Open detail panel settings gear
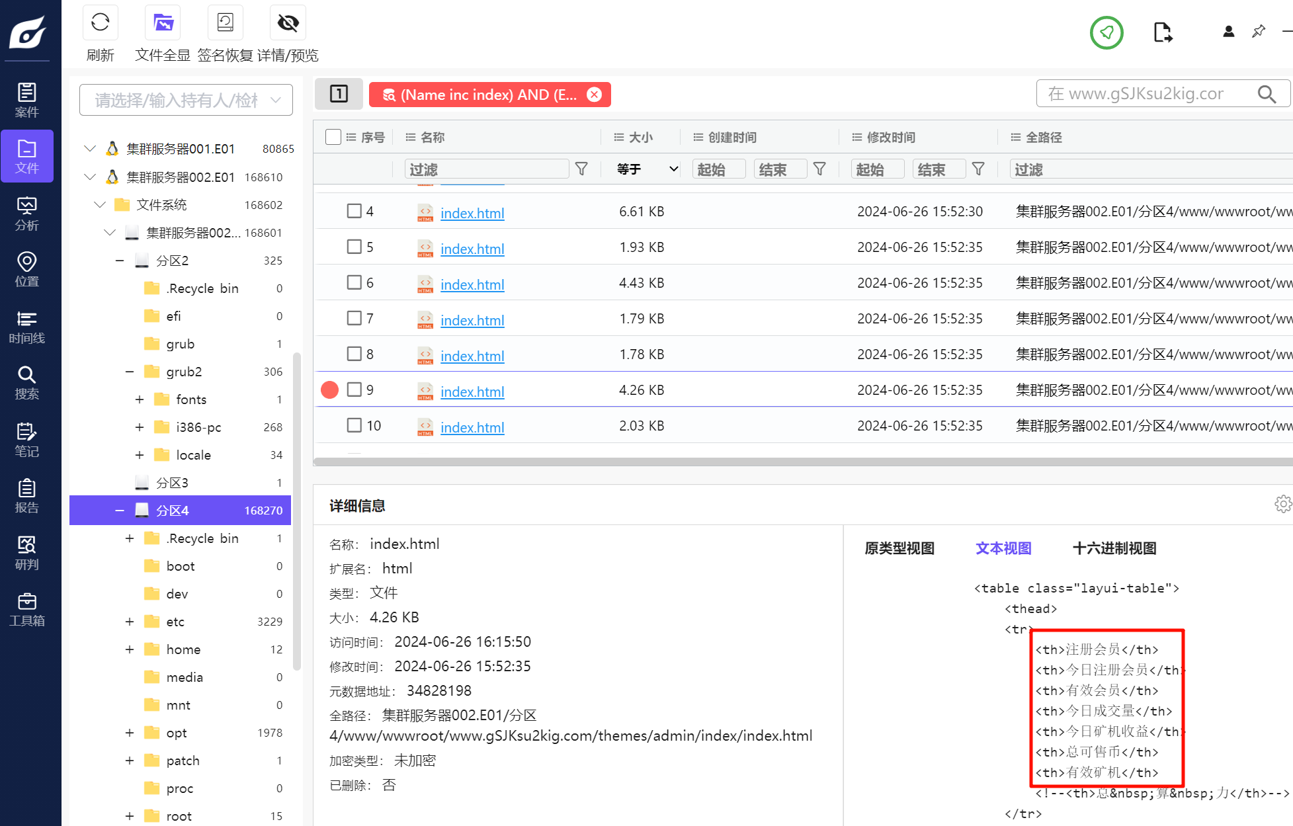The width and height of the screenshot is (1293, 826). (1282, 505)
